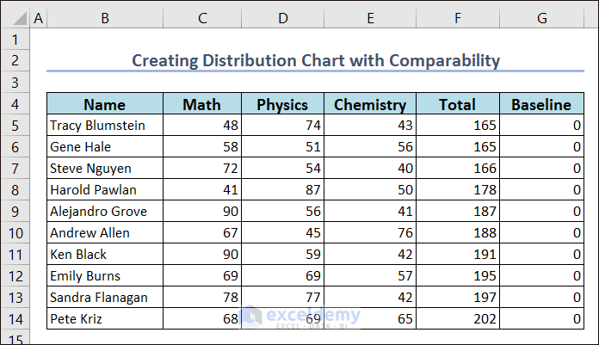The width and height of the screenshot is (599, 345).
Task: Click the Math header cell
Action: click(x=201, y=105)
